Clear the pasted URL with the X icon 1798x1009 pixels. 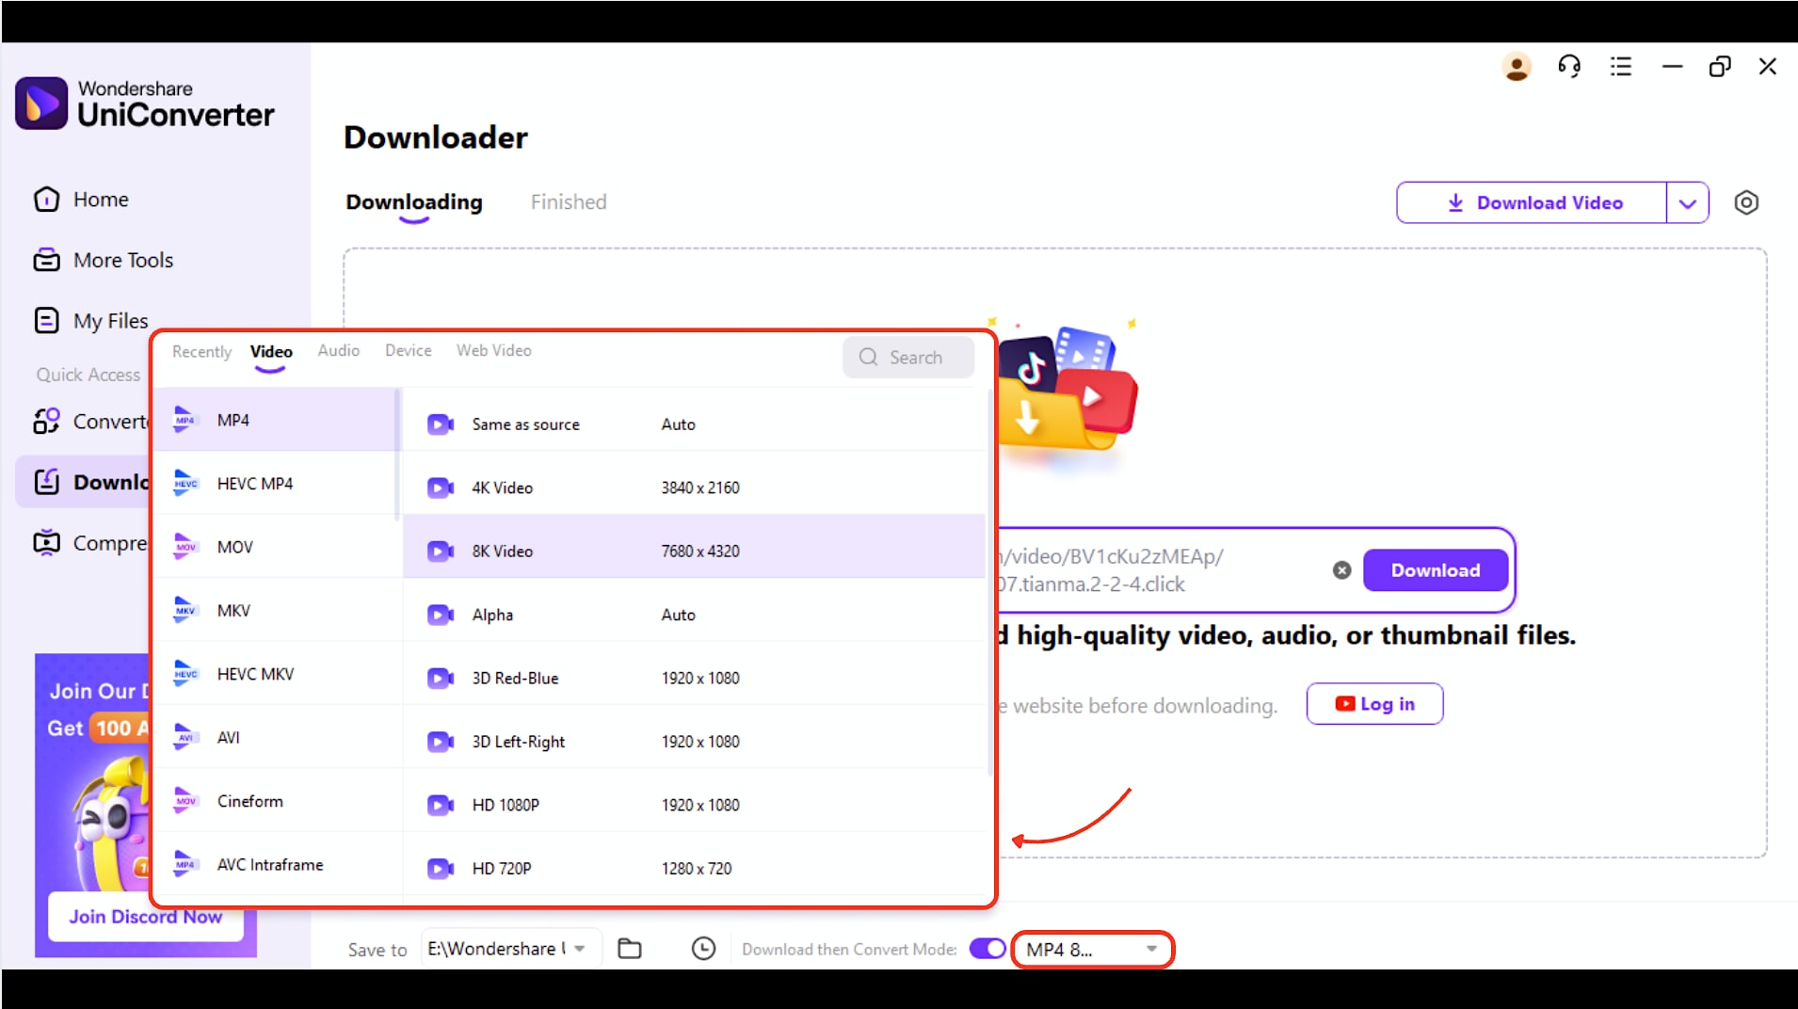pos(1342,570)
